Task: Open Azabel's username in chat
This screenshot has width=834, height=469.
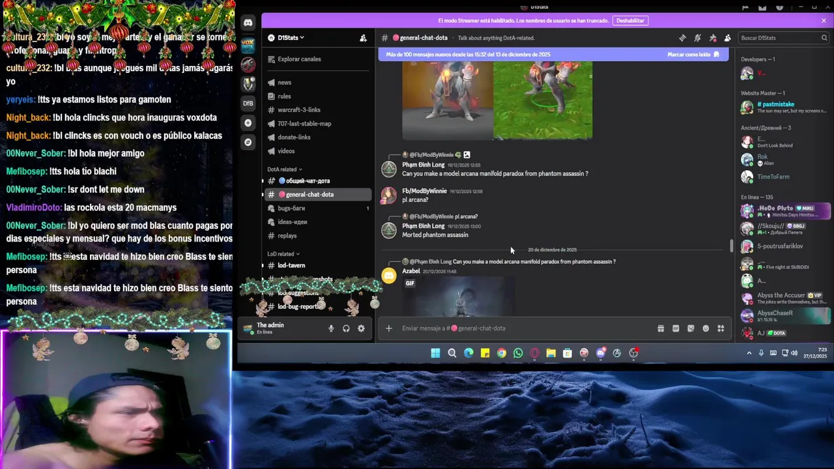Action: pyautogui.click(x=411, y=271)
